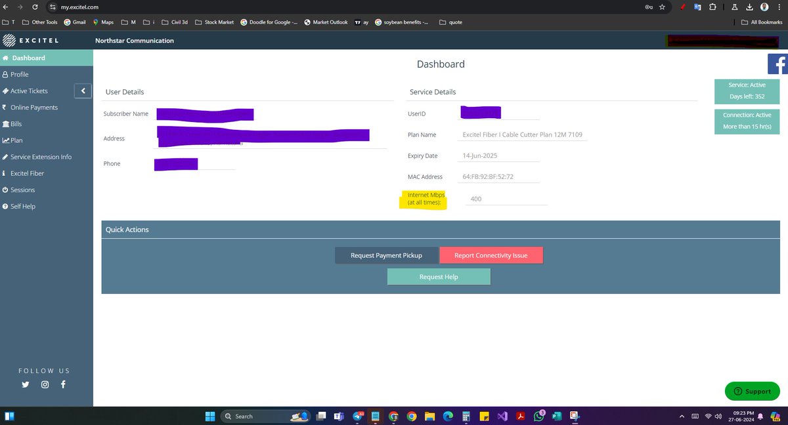
Task: Open Adobe Acrobat from the taskbar
Action: (520, 416)
